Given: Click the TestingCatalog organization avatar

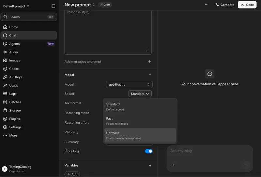Looking at the screenshot, I should click(x=5, y=169).
